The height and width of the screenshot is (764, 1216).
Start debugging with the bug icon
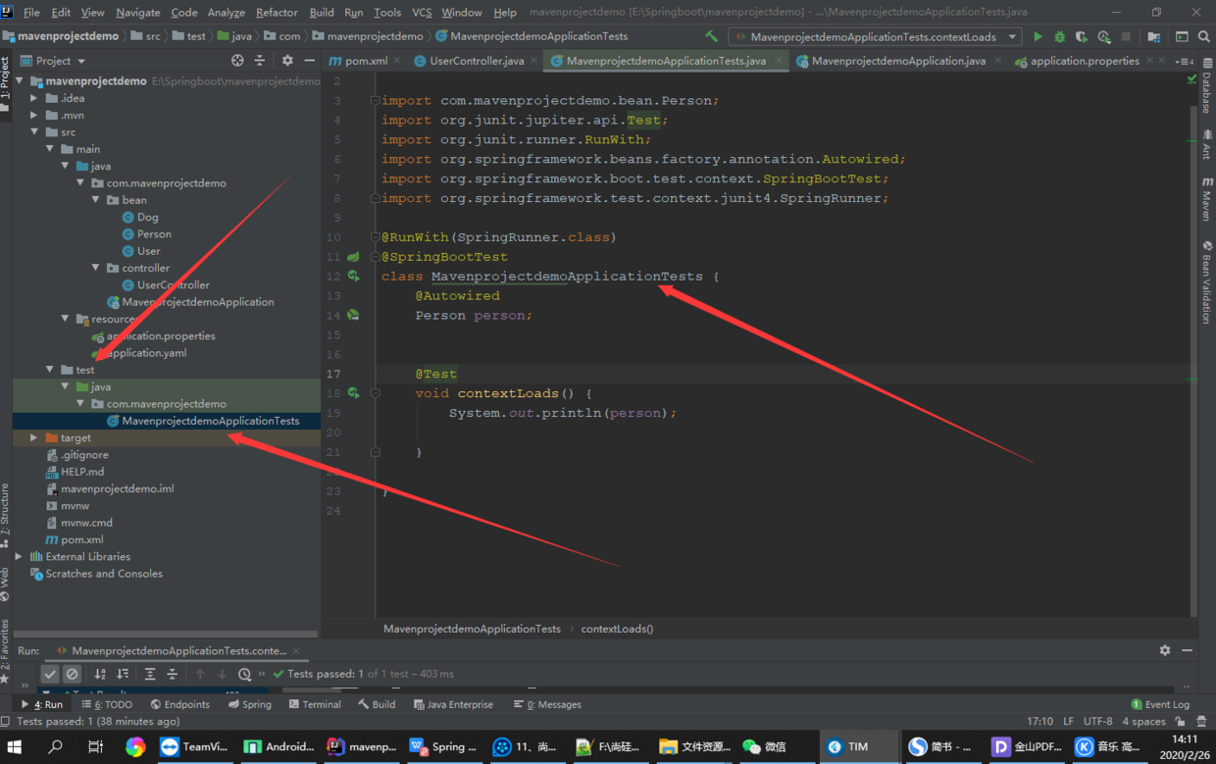coord(1059,36)
